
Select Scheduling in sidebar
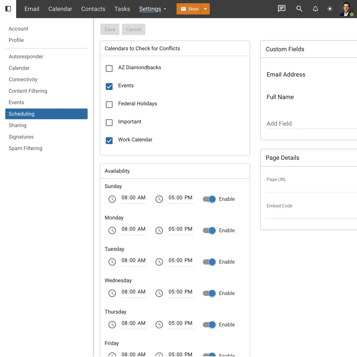[46, 114]
